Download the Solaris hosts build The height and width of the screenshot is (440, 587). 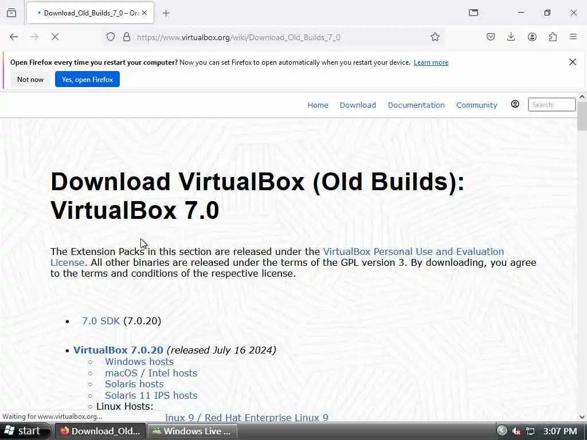134,384
